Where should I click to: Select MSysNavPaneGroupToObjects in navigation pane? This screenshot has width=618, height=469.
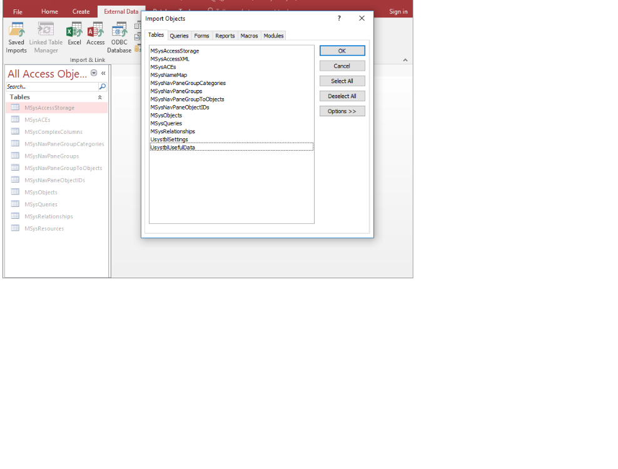[x=57, y=168]
